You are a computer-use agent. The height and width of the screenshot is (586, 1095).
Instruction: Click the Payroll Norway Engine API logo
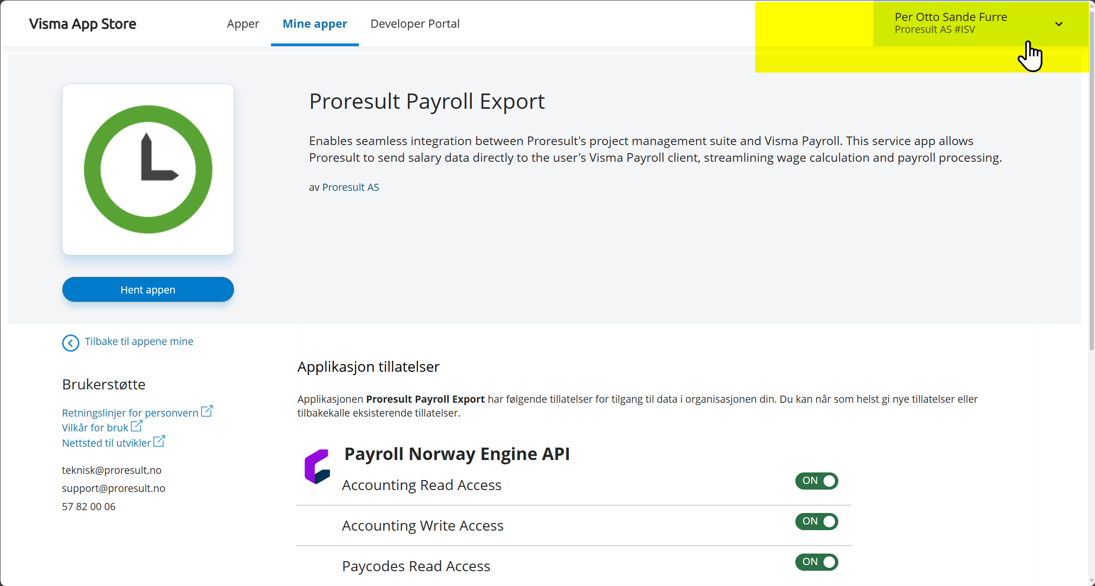click(x=317, y=466)
